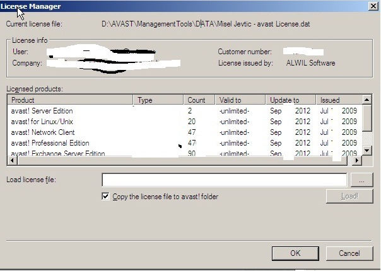The width and height of the screenshot is (381, 271).
Task: Click the current license file path text
Action: click(206, 24)
